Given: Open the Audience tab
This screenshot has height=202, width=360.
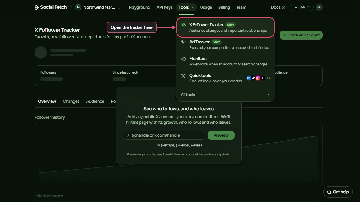Looking at the screenshot, I should click(95, 101).
